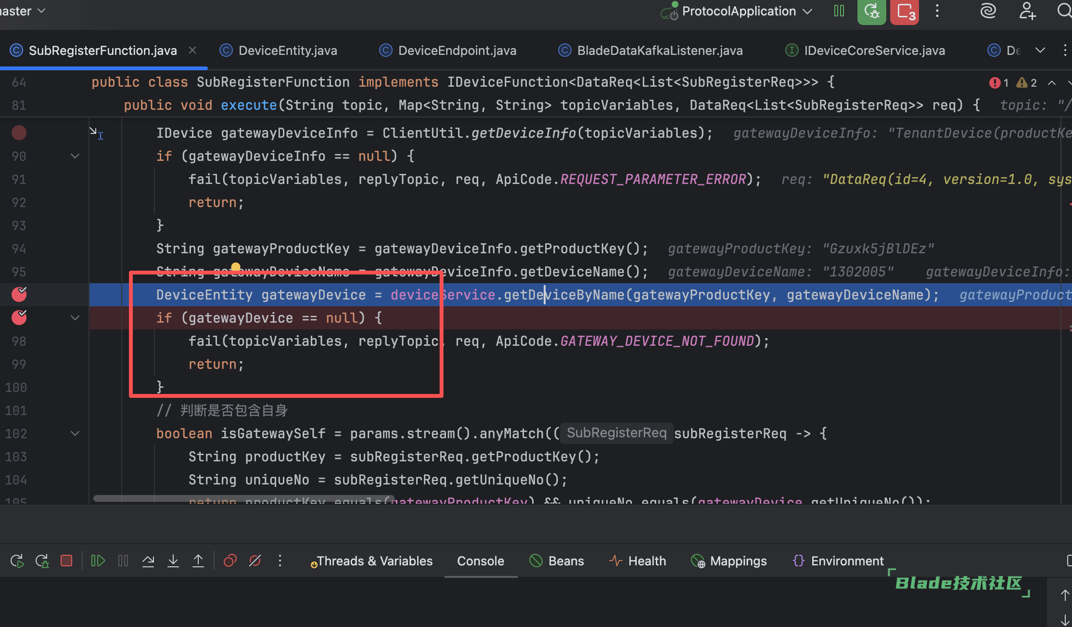Stop the debug session with red square
The image size is (1072, 627).
(x=66, y=561)
